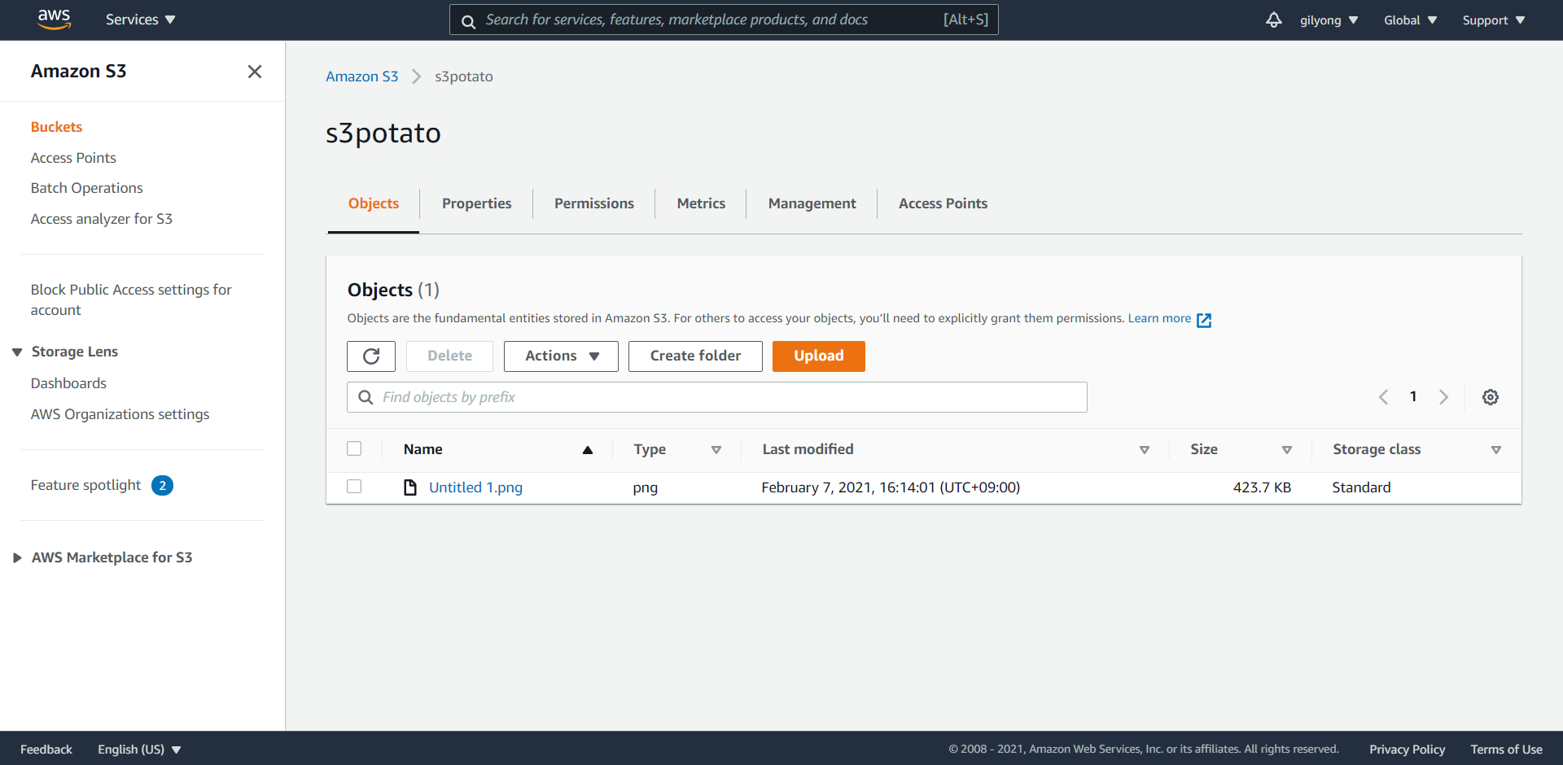This screenshot has width=1563, height=765.
Task: Switch to the bucket Access Points tab
Action: 943,203
